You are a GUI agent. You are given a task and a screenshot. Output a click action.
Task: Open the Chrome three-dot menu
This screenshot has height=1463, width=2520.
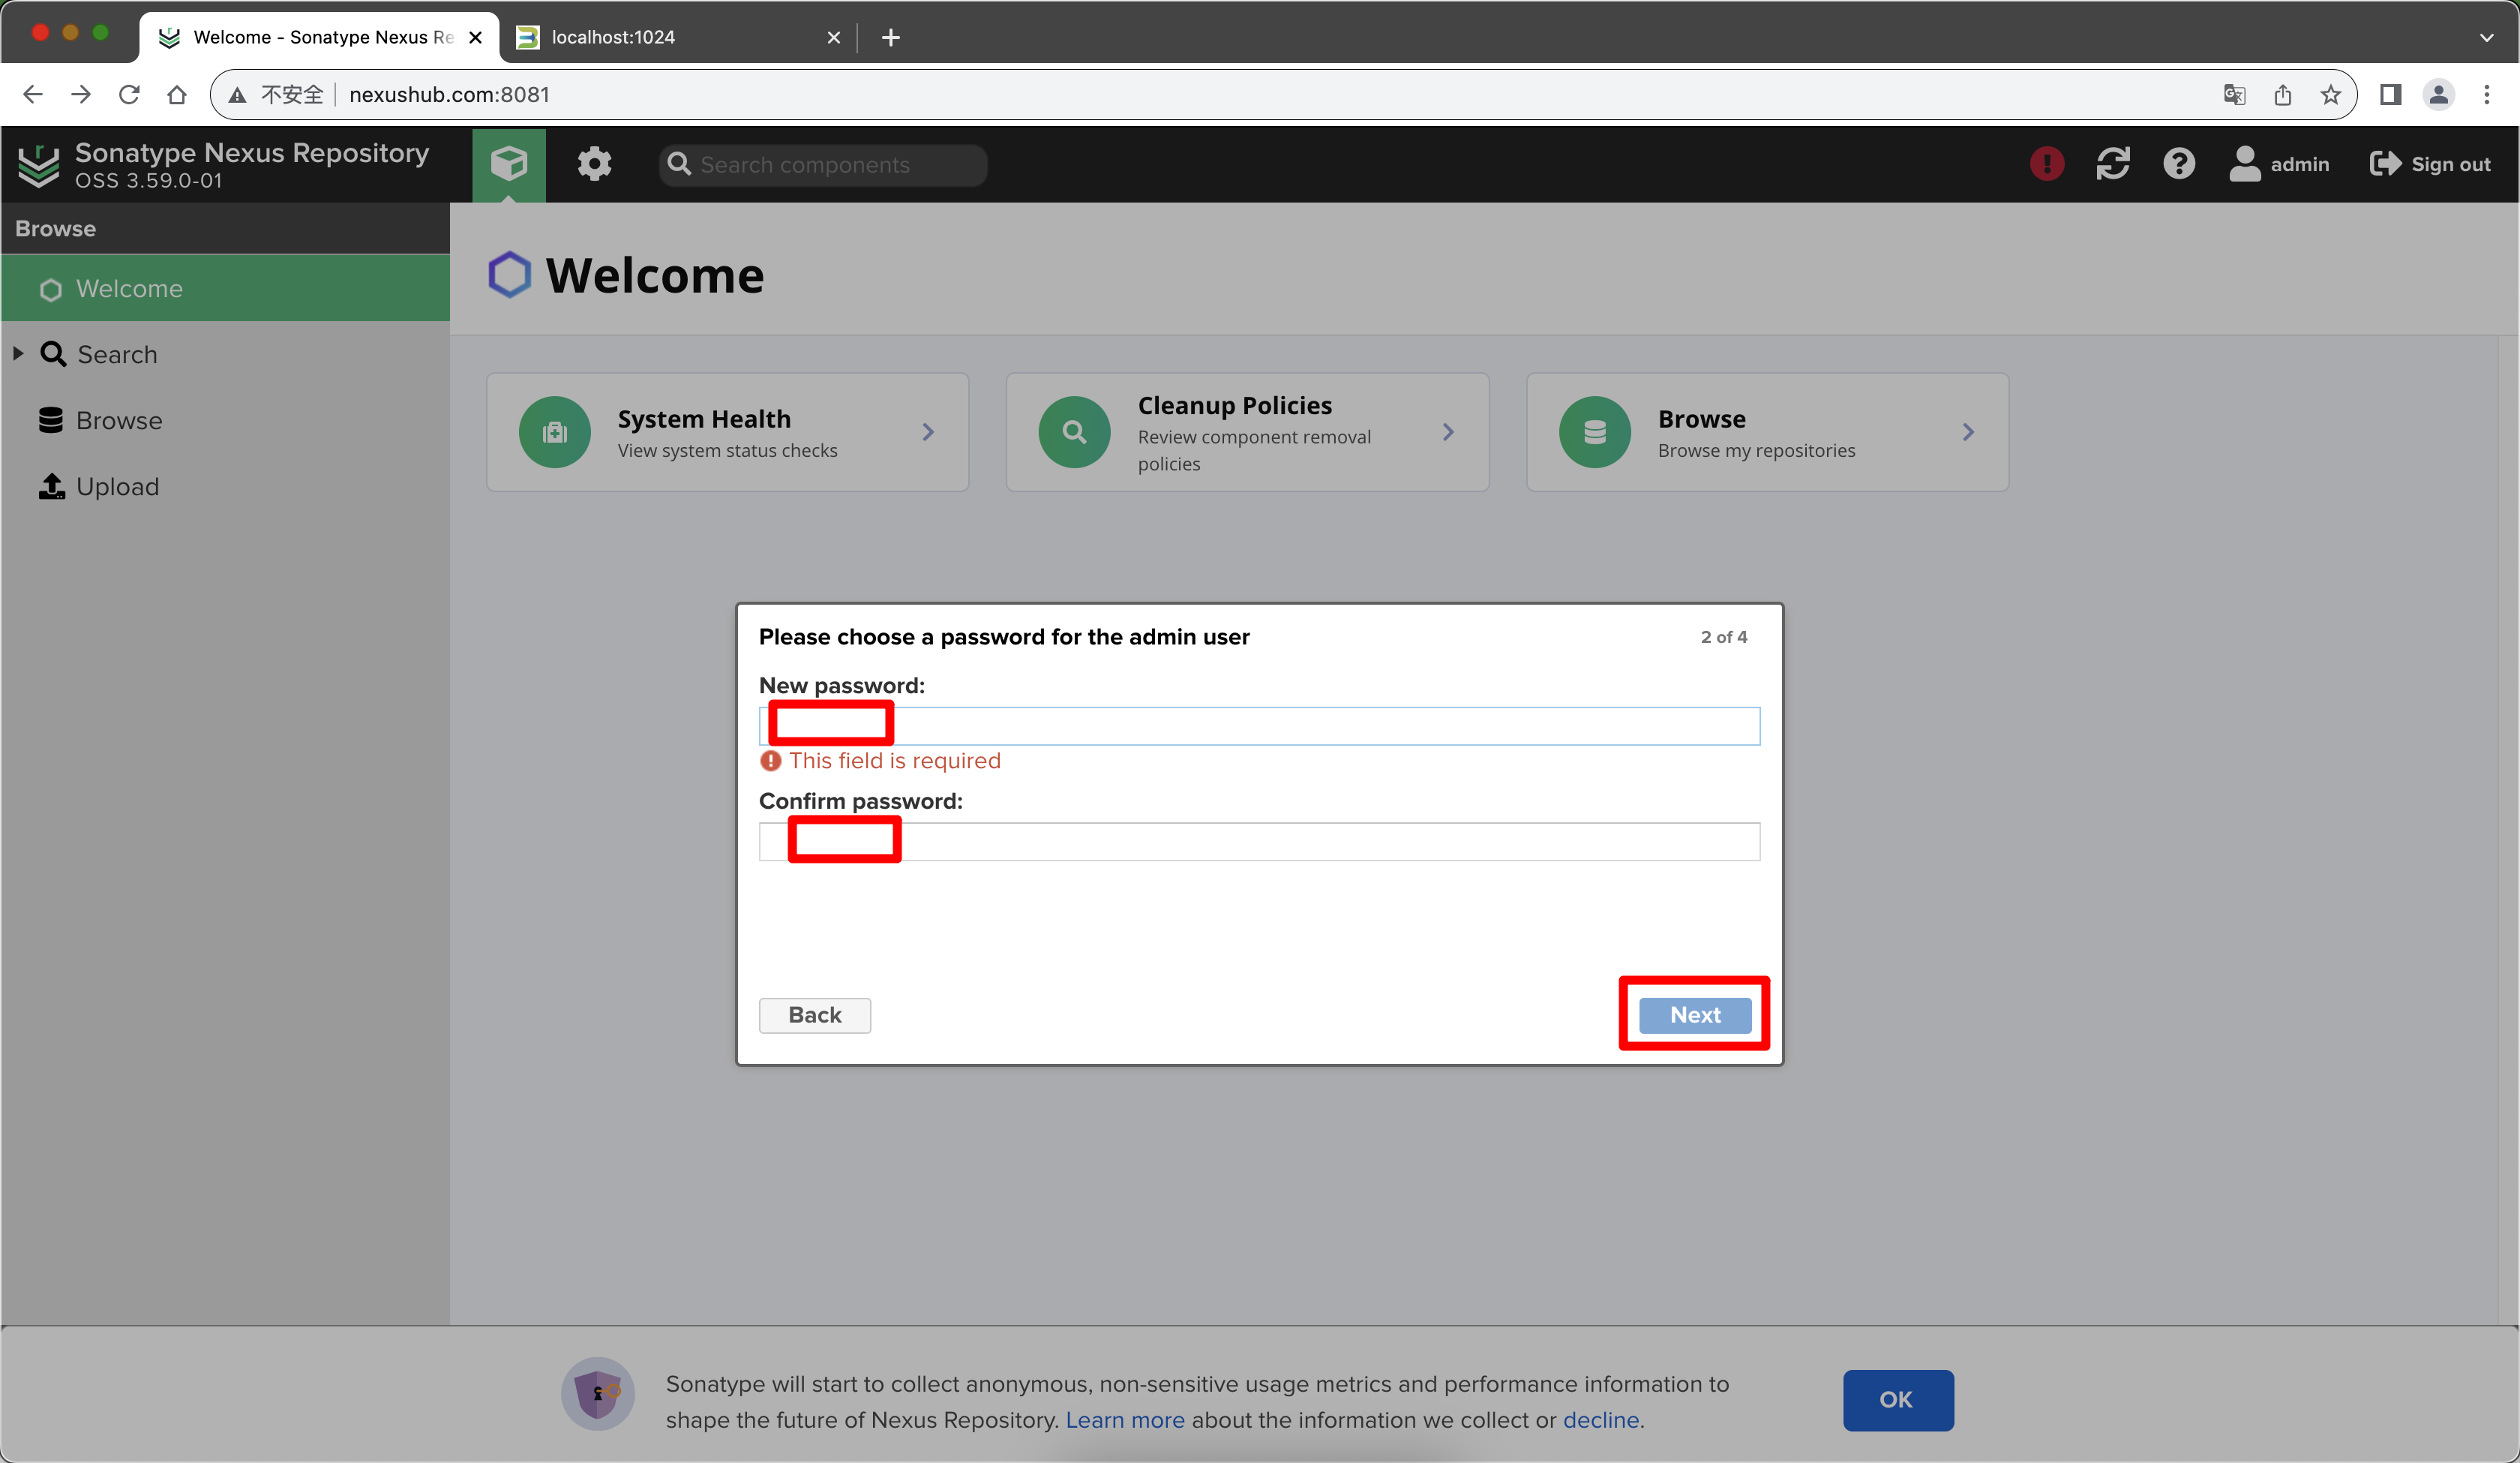(x=2486, y=94)
